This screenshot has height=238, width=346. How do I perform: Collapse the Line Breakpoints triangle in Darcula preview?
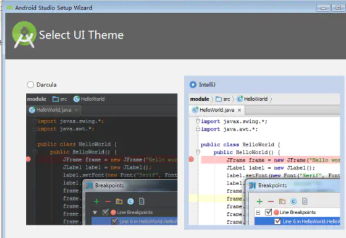(x=95, y=213)
